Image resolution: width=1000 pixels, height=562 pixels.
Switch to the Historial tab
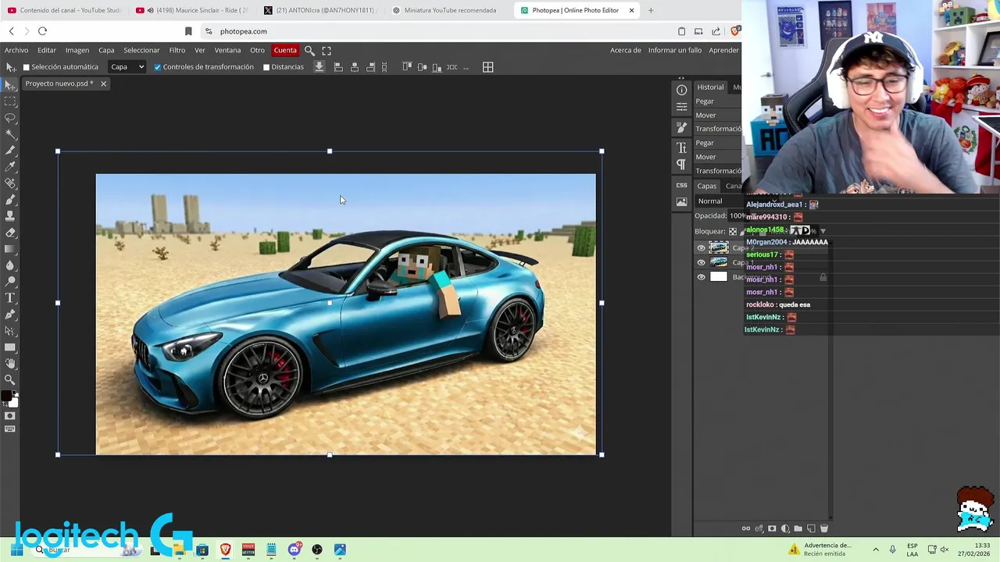point(710,87)
